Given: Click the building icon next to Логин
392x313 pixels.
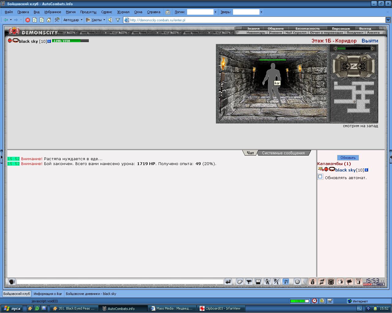Looking at the screenshot, I should (168, 12).
